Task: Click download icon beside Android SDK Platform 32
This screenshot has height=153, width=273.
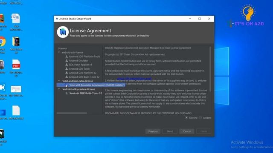Action: 67,73
